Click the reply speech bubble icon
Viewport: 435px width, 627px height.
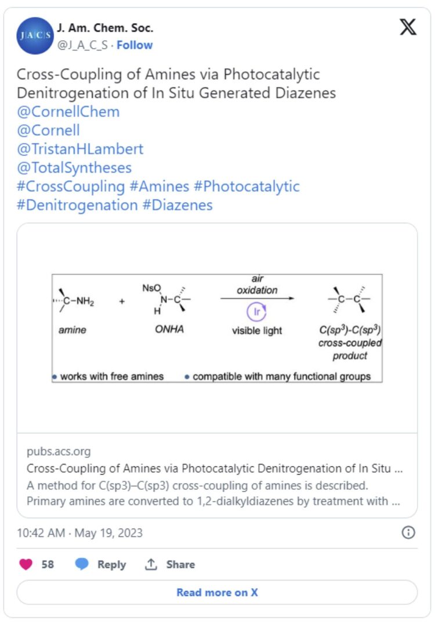(x=82, y=564)
